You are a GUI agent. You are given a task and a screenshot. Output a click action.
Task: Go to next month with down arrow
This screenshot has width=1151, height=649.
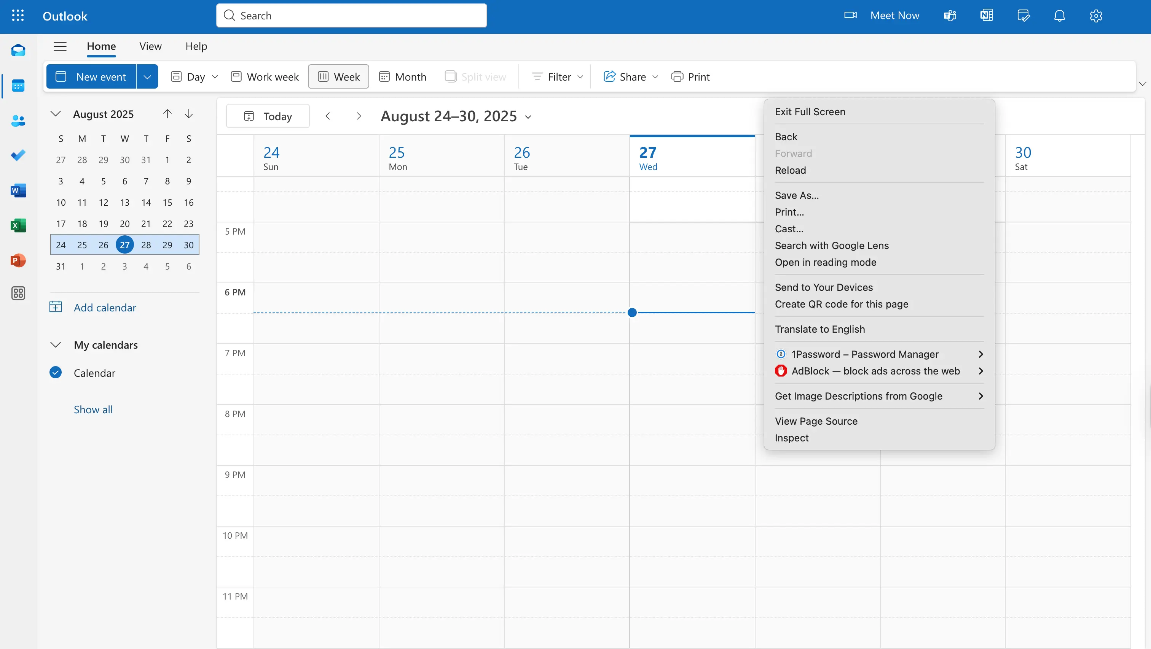pos(188,114)
